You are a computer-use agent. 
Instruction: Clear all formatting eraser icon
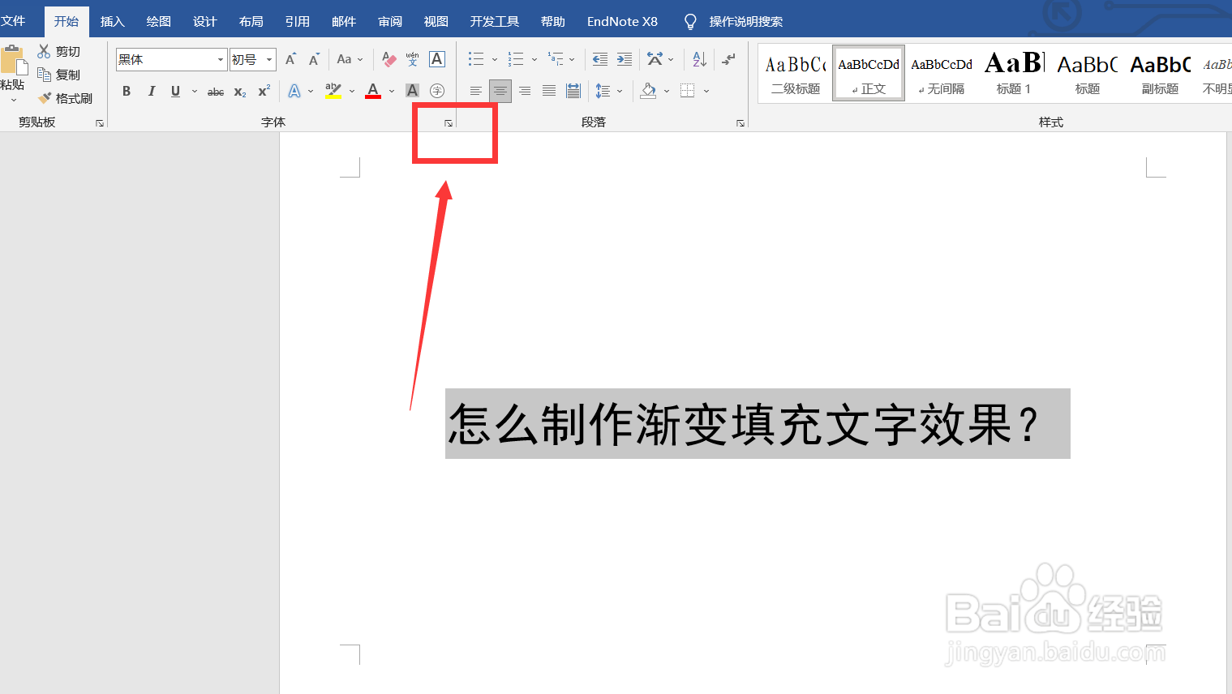click(389, 59)
